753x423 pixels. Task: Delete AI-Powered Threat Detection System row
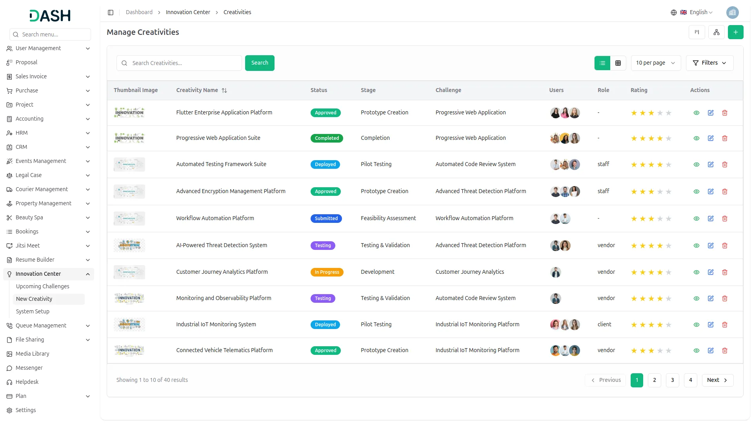[725, 246]
